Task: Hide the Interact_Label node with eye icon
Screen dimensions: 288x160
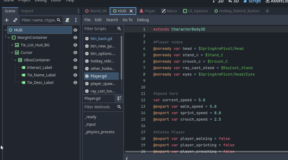Action: (x=75, y=67)
